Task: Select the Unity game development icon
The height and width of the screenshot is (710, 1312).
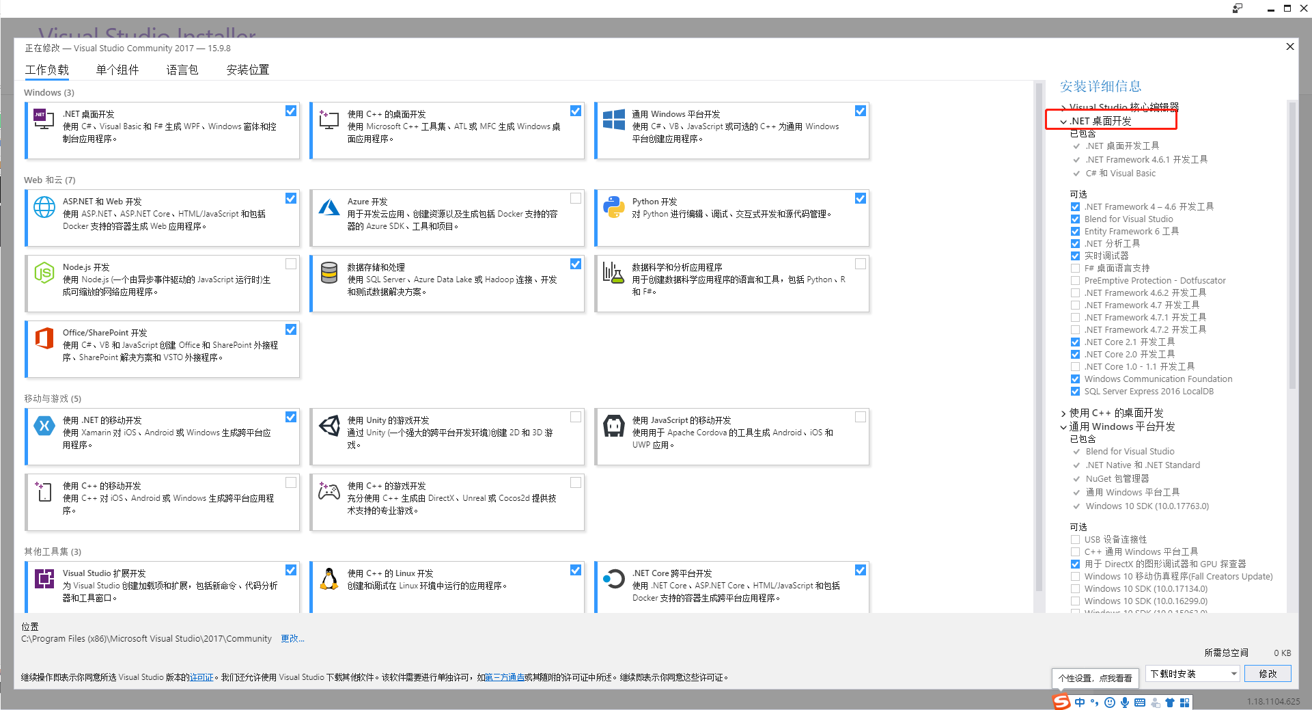Action: [x=329, y=425]
